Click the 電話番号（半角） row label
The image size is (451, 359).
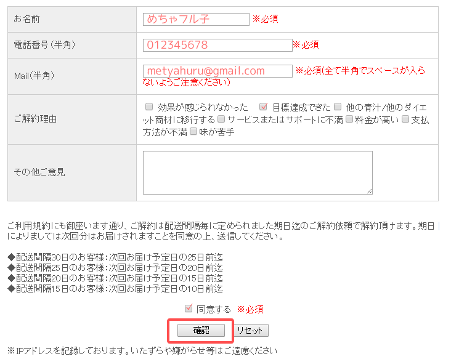click(44, 45)
